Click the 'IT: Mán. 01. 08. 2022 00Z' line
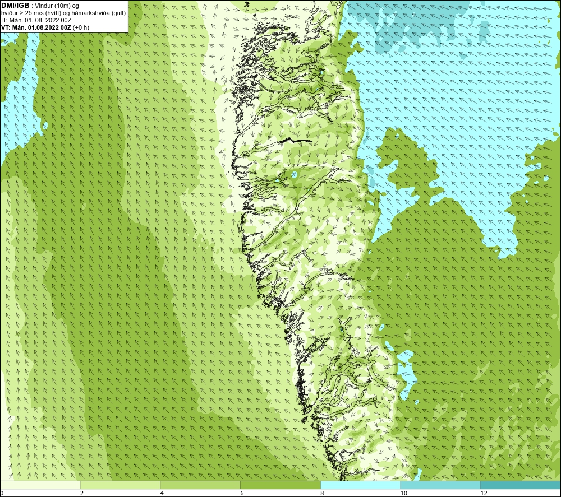 pyautogui.click(x=36, y=20)
